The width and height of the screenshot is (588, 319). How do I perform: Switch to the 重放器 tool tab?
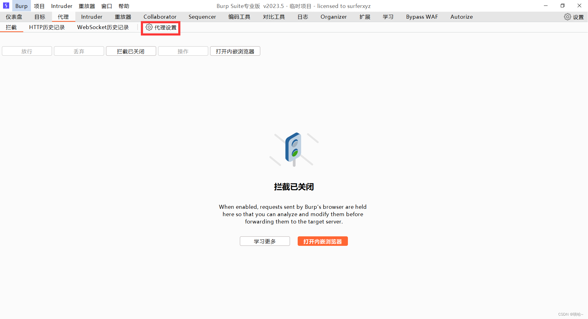(123, 17)
